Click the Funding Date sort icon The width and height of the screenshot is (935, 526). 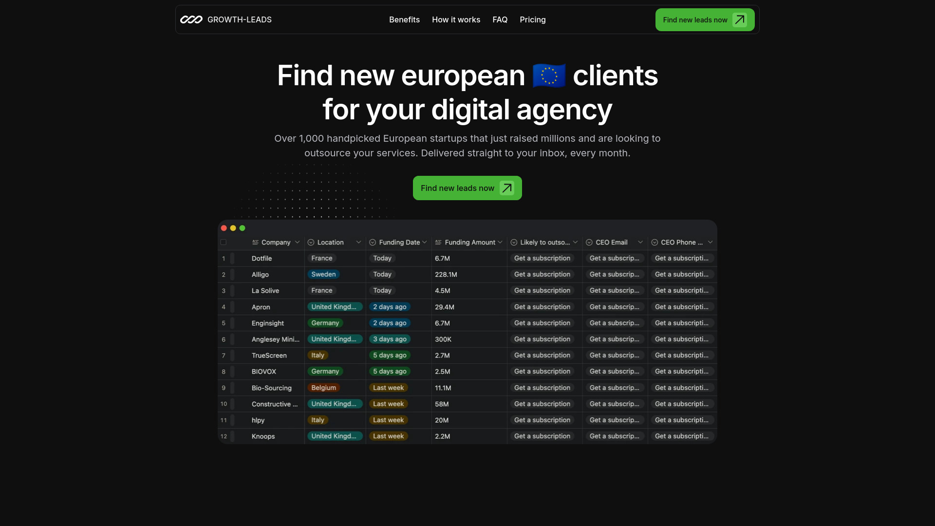point(424,242)
